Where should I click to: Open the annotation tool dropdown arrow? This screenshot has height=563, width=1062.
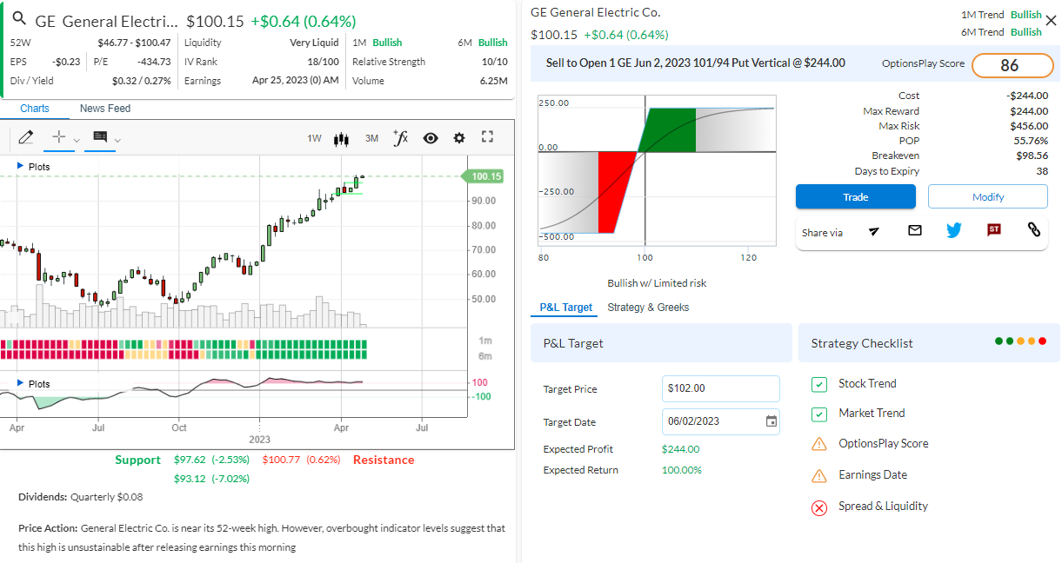pos(117,140)
